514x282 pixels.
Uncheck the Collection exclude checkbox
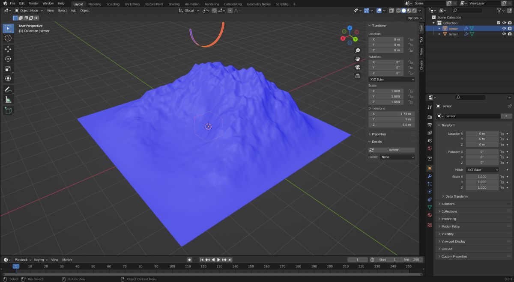[x=498, y=23]
